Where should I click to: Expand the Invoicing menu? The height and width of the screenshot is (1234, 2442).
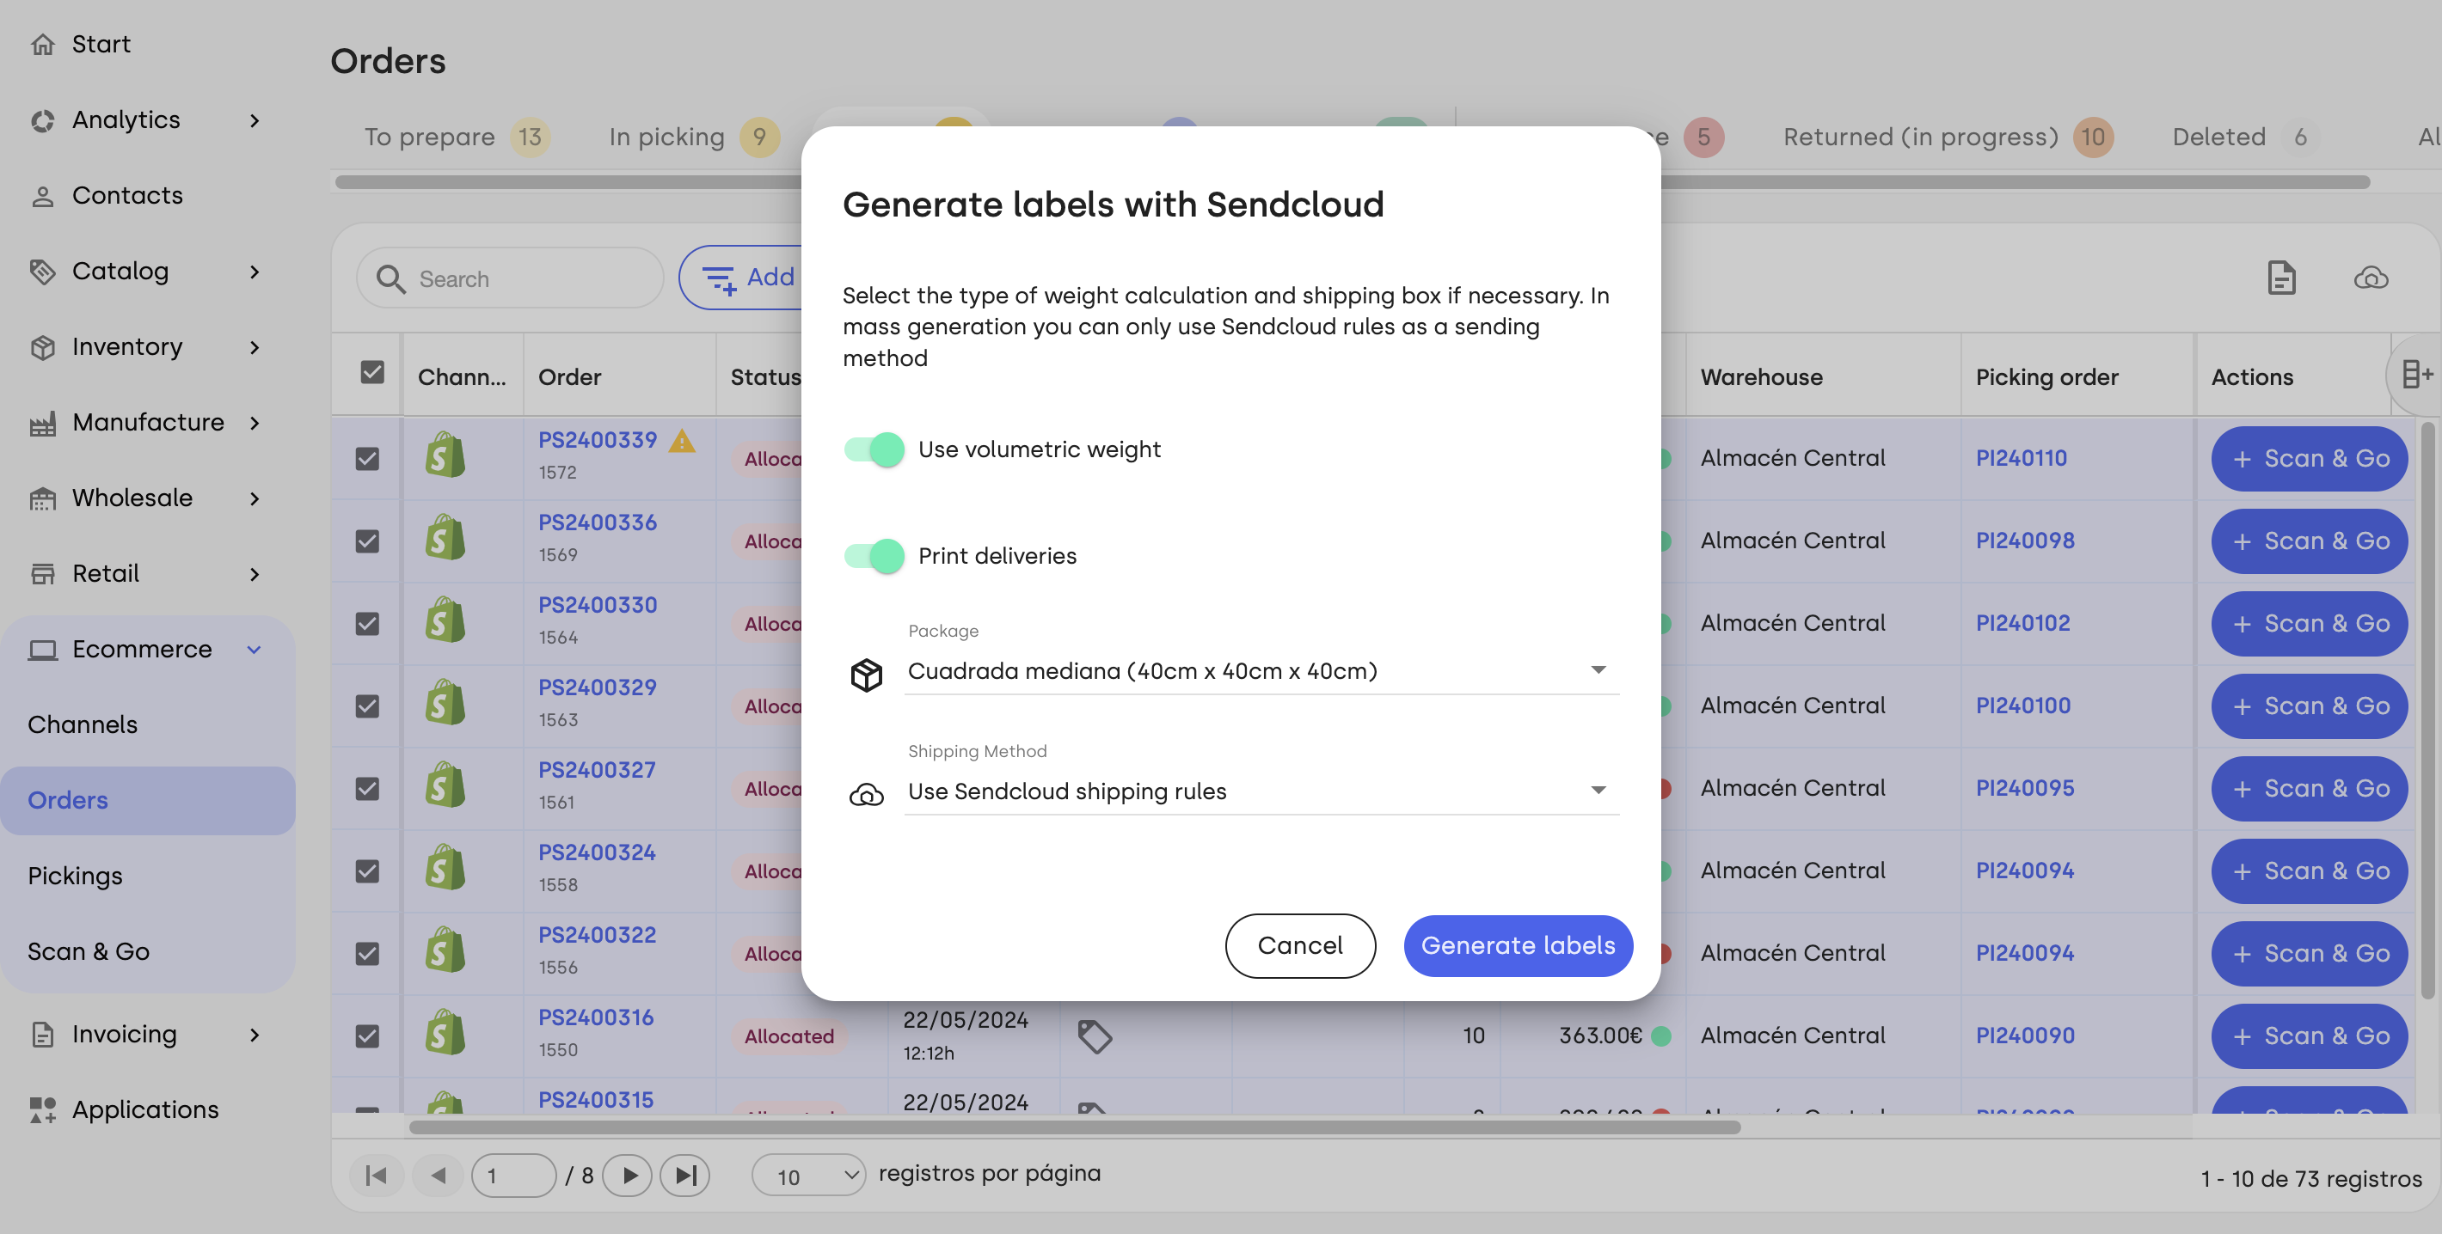[254, 1034]
